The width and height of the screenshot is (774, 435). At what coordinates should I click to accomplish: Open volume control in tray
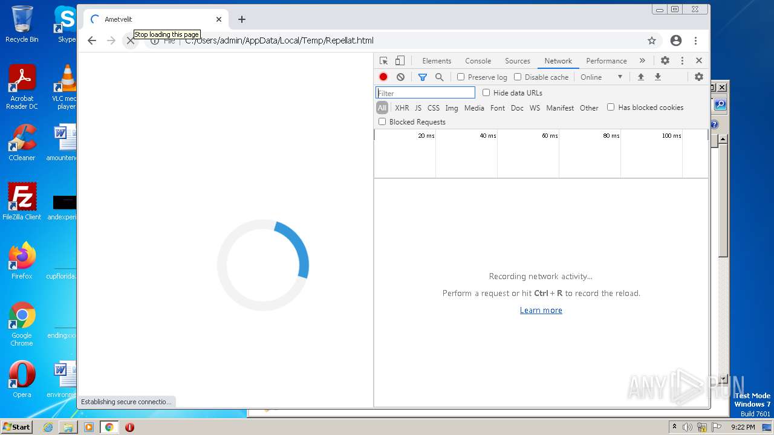[x=688, y=427]
